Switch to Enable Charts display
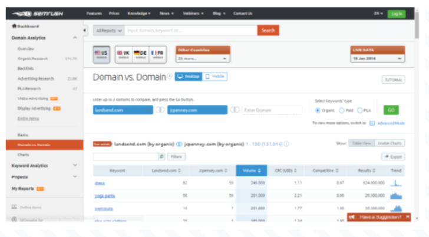429x237 pixels. (390, 143)
